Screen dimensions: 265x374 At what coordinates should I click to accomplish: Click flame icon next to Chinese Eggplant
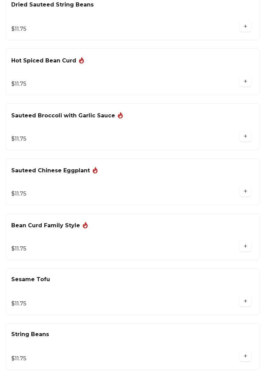[95, 170]
